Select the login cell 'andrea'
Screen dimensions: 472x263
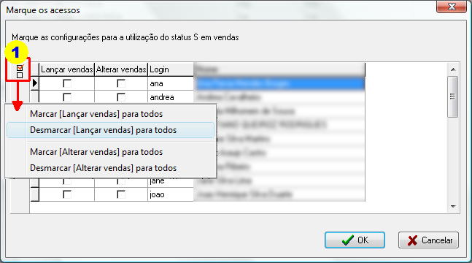click(171, 97)
